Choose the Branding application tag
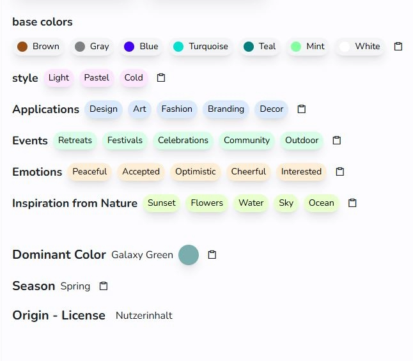Viewport: 413px width, 361px height. tap(226, 109)
